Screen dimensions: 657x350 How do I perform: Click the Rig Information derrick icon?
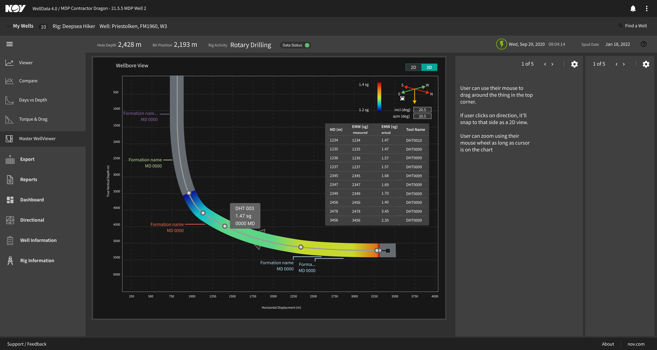pyautogui.click(x=10, y=260)
